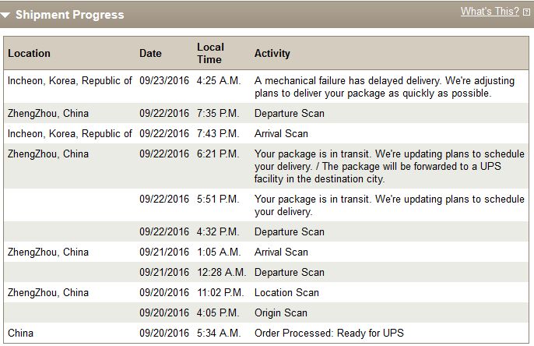Click the 6:21 P.M. time cell
Screen dimensions: 534x346
(218, 154)
